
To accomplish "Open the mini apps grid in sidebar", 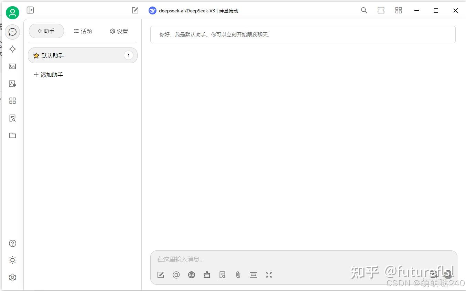I will (12, 100).
